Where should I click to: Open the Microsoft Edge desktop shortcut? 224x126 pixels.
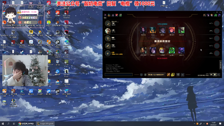66,44
